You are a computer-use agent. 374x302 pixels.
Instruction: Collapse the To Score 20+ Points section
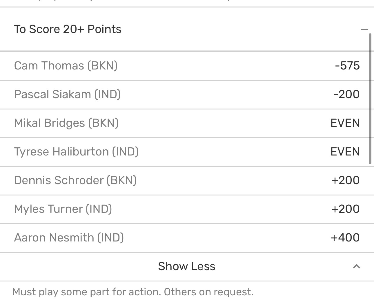(364, 29)
